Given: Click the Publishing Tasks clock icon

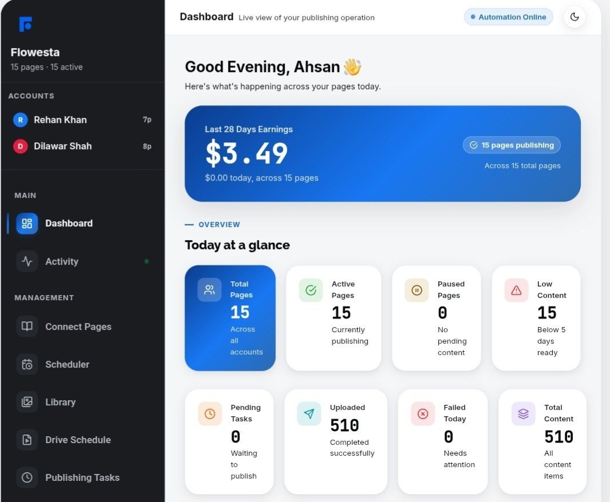Looking at the screenshot, I should tap(27, 477).
